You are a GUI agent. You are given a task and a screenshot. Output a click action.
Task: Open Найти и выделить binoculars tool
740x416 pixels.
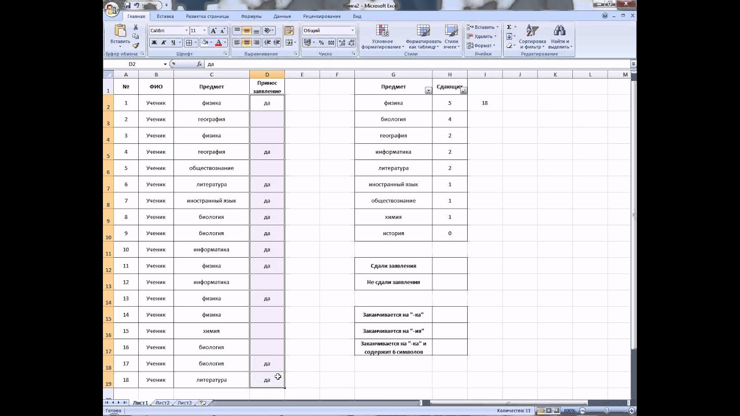(x=559, y=37)
